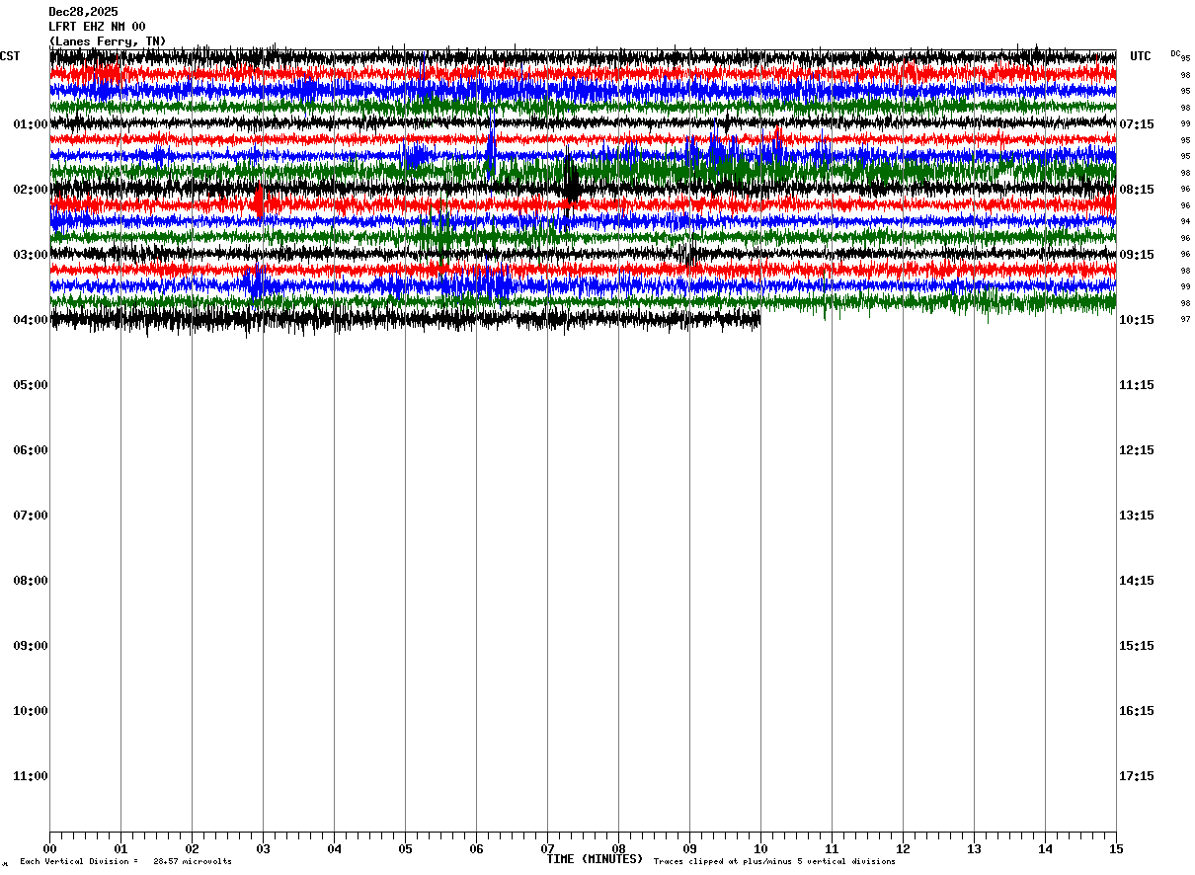Select the 11:00 CST time label
Image resolution: width=1195 pixels, height=875 pixels.
point(31,776)
